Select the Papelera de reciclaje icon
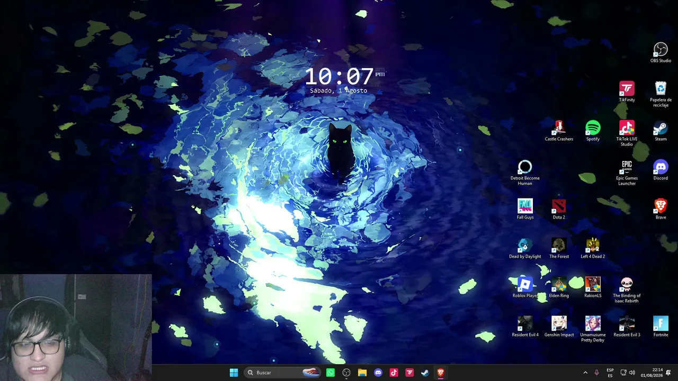Screen dimensions: 678x381 click(661, 94)
